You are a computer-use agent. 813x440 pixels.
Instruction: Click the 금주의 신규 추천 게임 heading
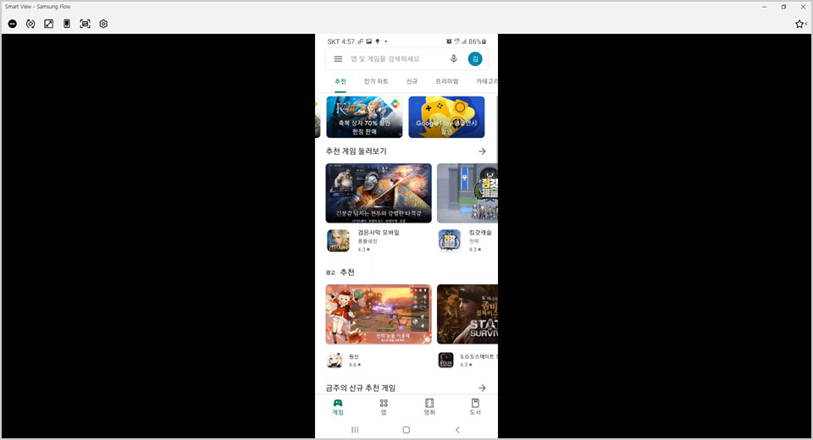click(361, 388)
